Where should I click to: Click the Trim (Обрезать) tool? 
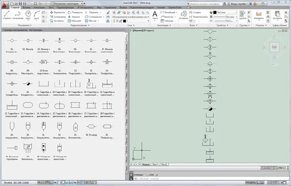pos(91,13)
